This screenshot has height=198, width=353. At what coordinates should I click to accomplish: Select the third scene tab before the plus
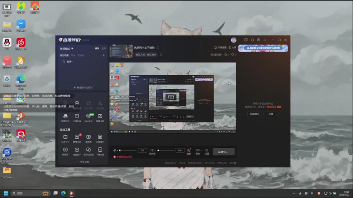(x=81, y=55)
